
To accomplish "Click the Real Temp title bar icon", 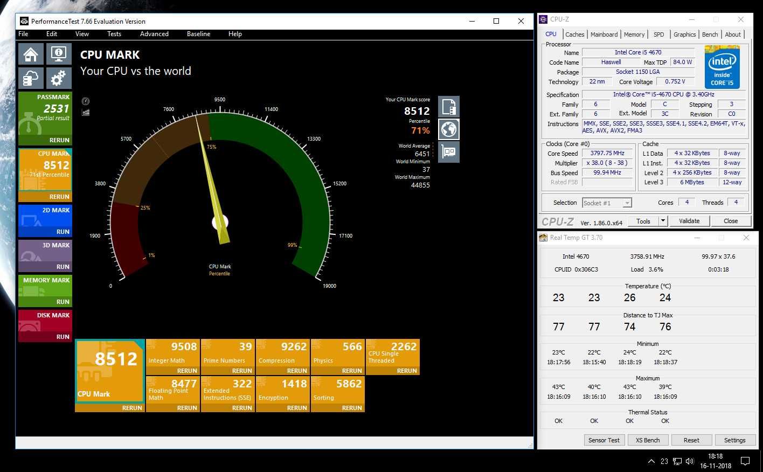I will click(x=544, y=238).
